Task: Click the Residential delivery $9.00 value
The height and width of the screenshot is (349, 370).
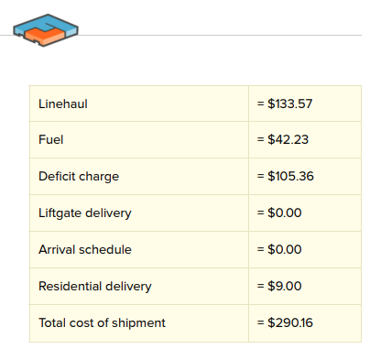Action: tap(285, 286)
